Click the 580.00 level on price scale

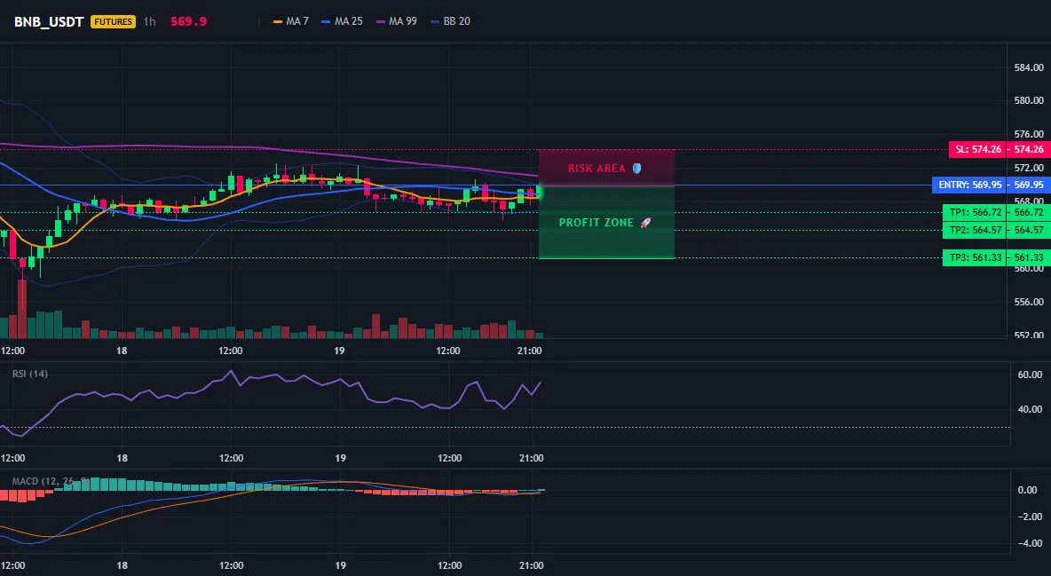1029,100
